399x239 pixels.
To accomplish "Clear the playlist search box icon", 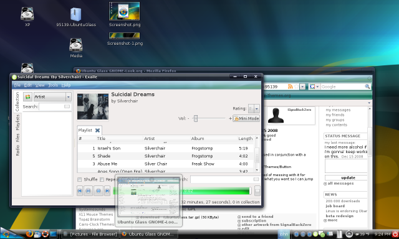I will (256, 179).
